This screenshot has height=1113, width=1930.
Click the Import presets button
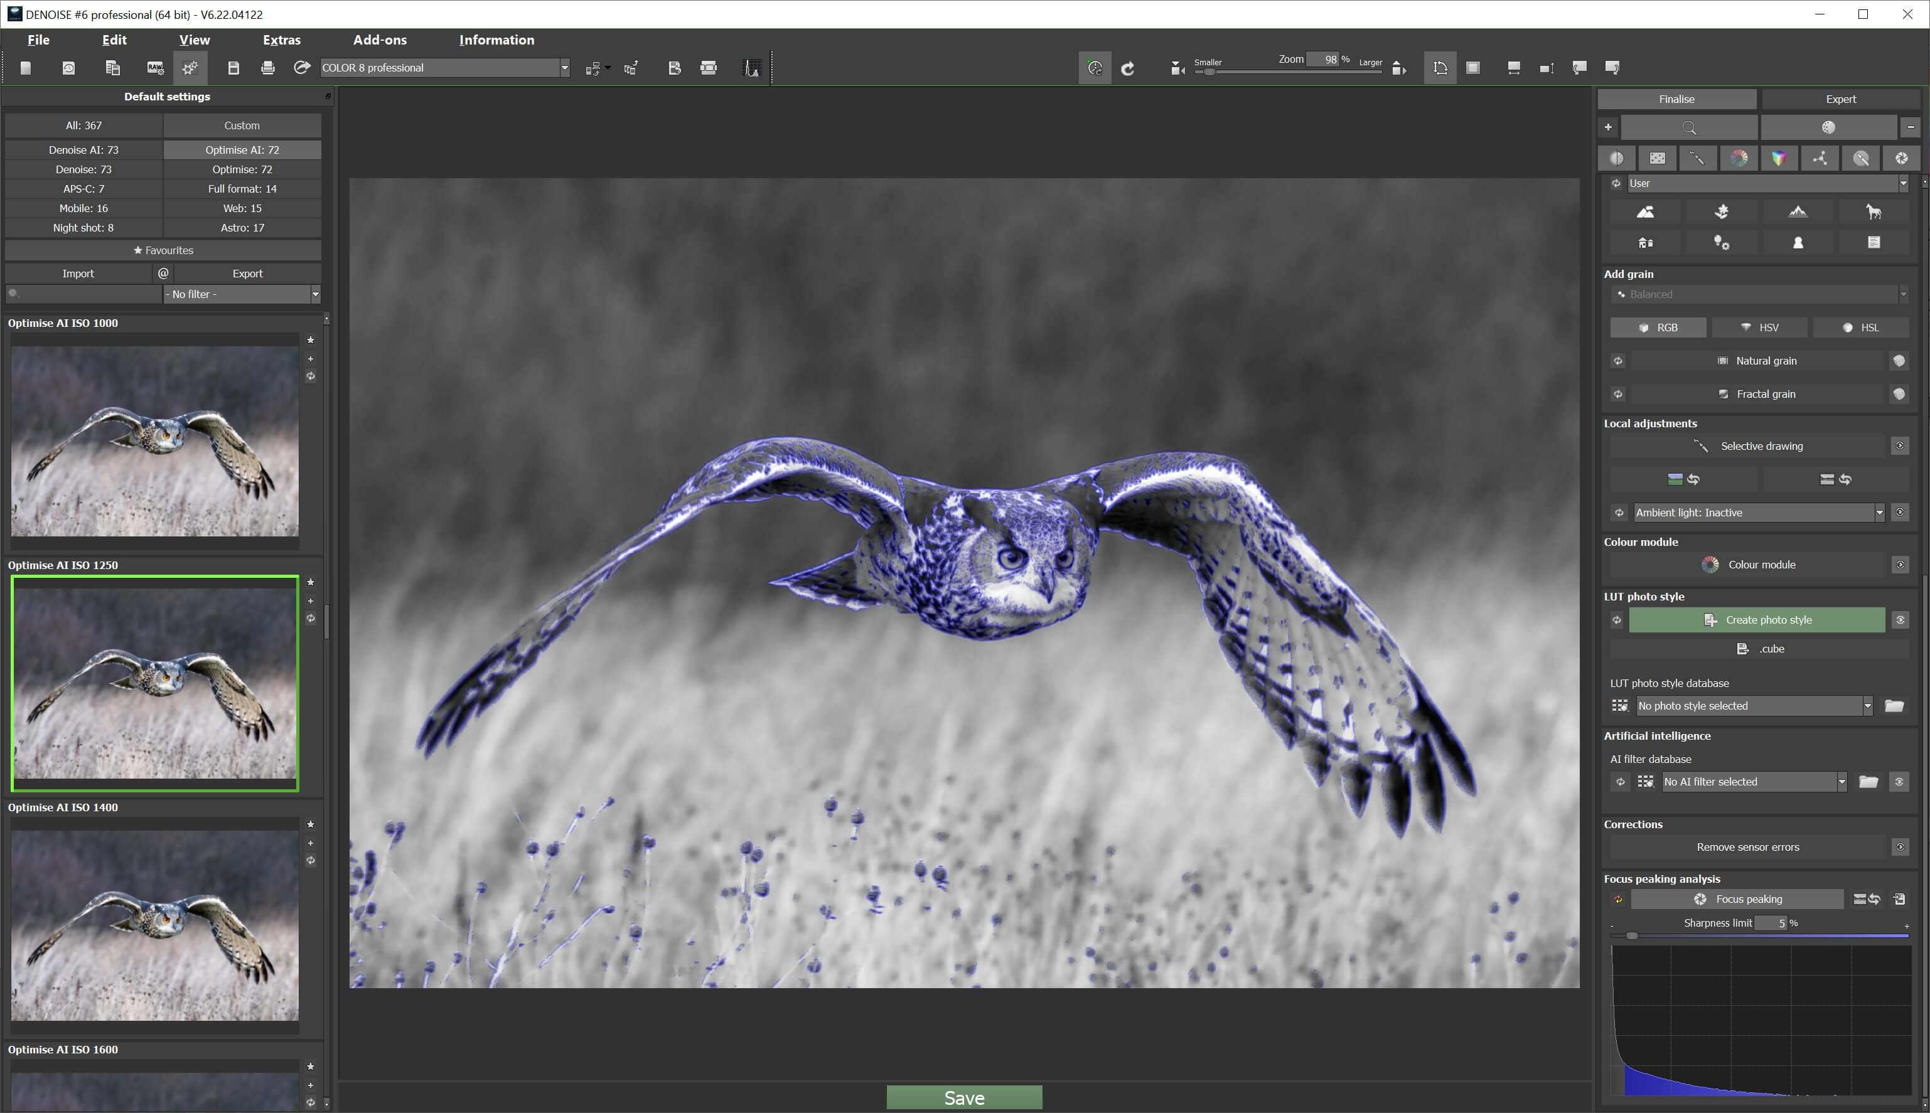pos(78,274)
